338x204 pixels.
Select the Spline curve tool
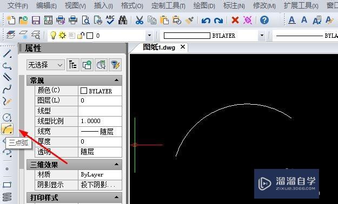click(7, 89)
